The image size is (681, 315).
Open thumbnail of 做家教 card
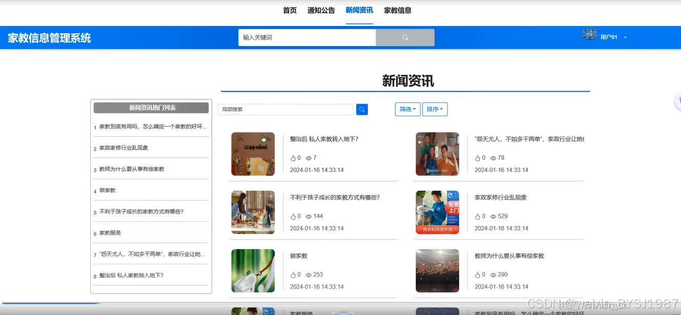253,271
